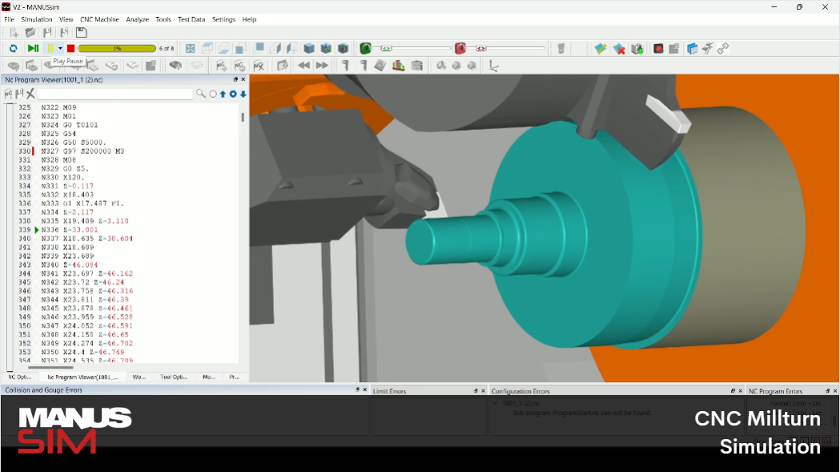The height and width of the screenshot is (472, 840).
Task: Click the simulation progress bar showing 1%
Action: click(x=117, y=48)
